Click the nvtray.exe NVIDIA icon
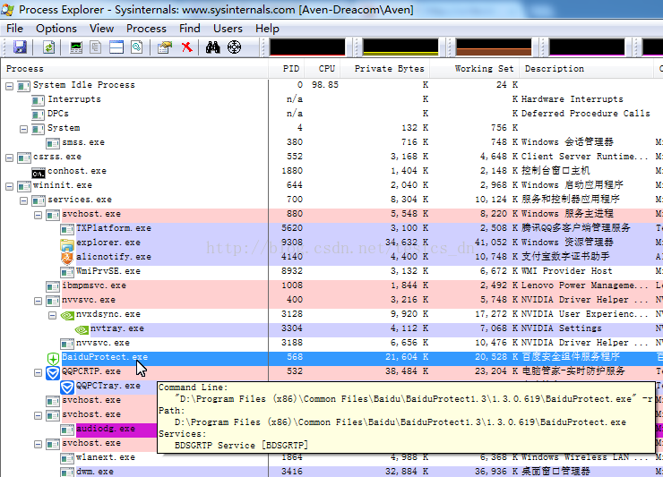 [x=82, y=329]
